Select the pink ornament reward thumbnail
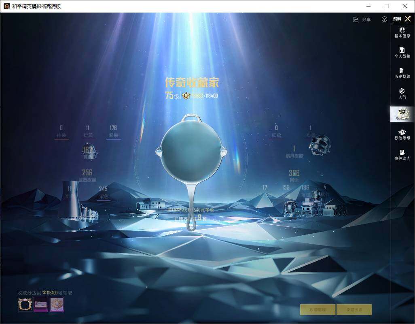The height and width of the screenshot is (324, 415). (x=57, y=304)
